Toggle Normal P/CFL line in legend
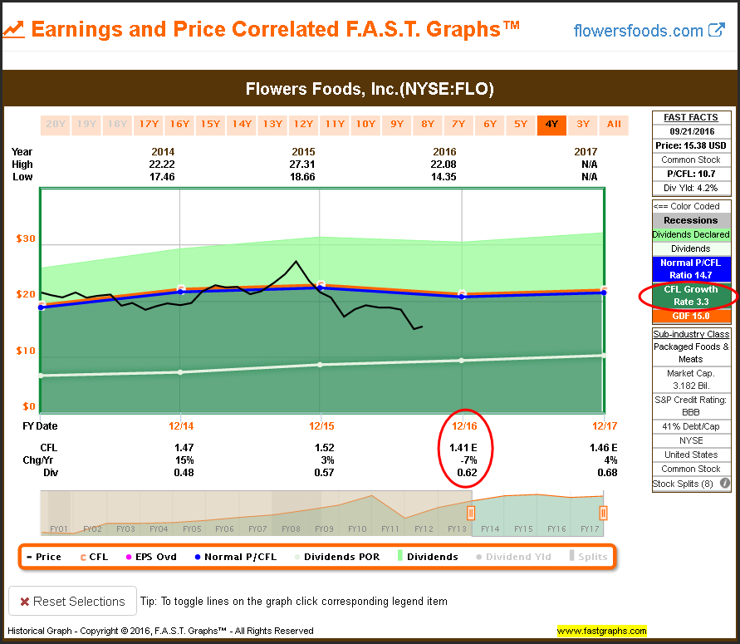This screenshot has height=644, width=740. point(196,557)
